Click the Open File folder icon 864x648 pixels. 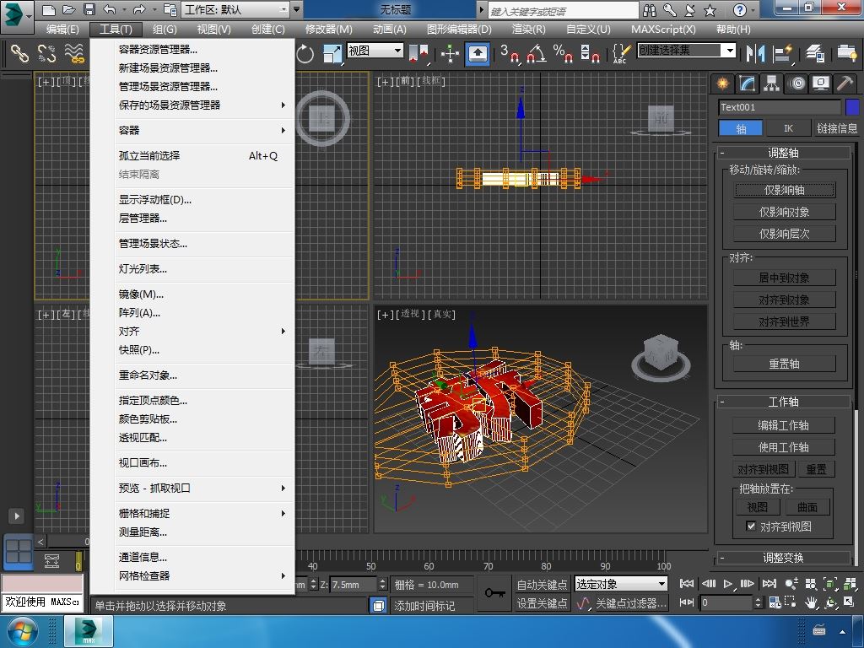tap(68, 9)
